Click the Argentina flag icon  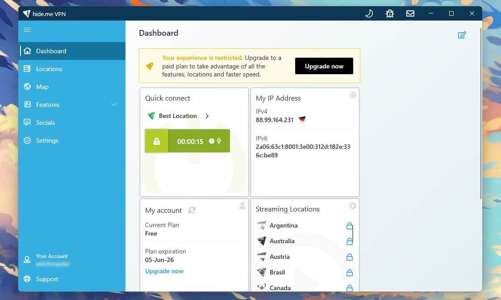click(x=261, y=225)
